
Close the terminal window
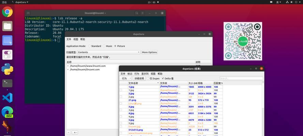[162, 13]
